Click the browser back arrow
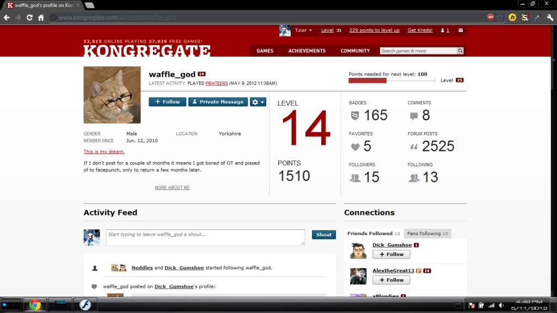This screenshot has height=313, width=557. (7, 17)
